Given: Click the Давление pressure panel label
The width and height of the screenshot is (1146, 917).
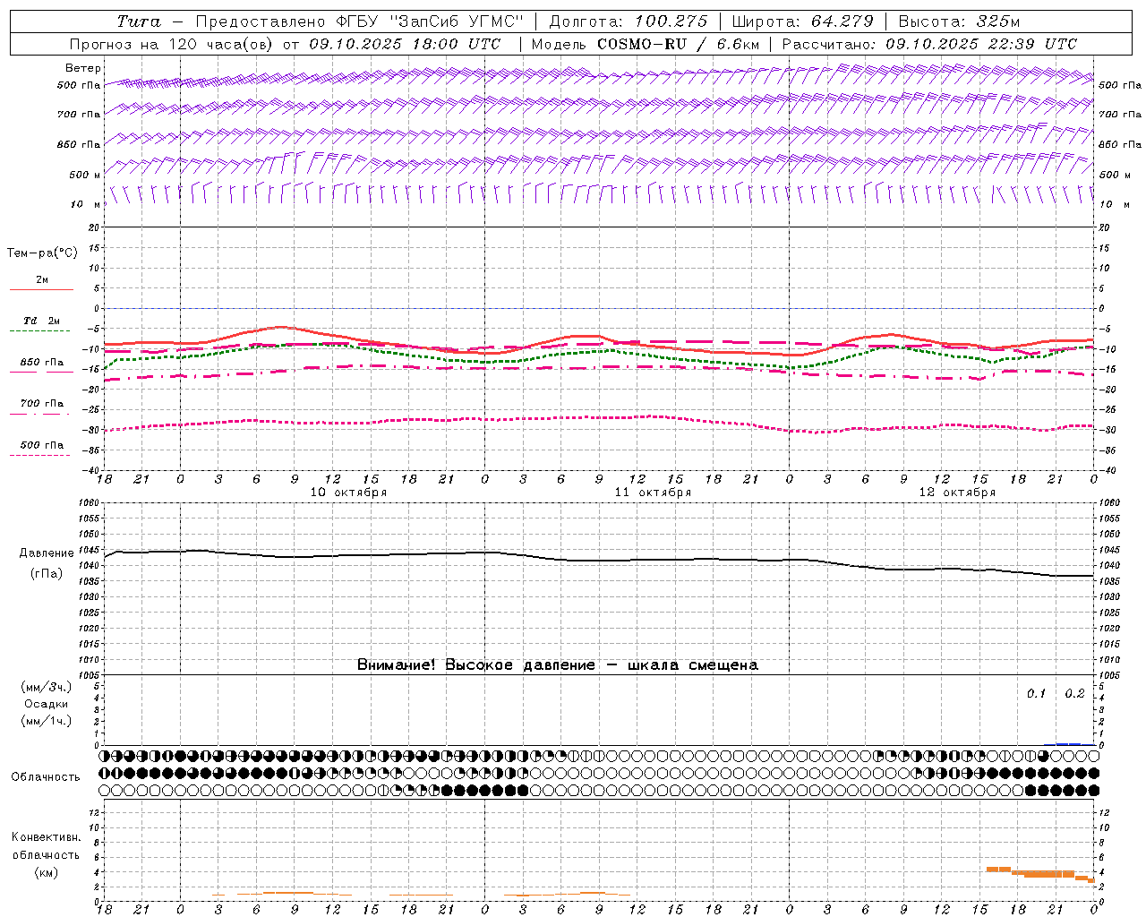Looking at the screenshot, I should click(x=47, y=553).
